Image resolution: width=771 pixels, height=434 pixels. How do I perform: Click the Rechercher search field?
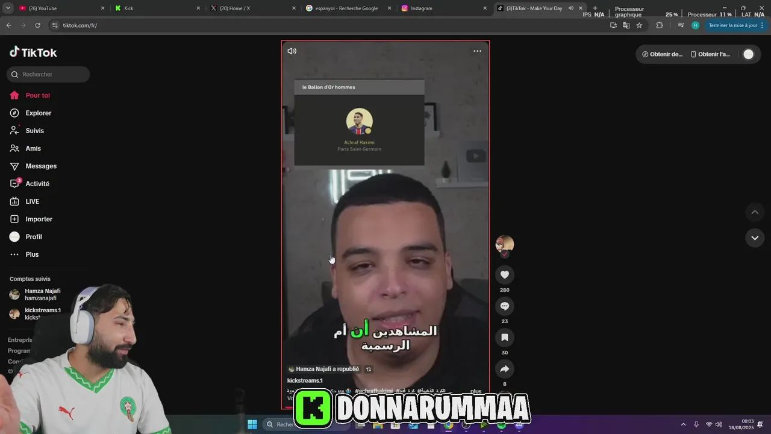pyautogui.click(x=48, y=74)
